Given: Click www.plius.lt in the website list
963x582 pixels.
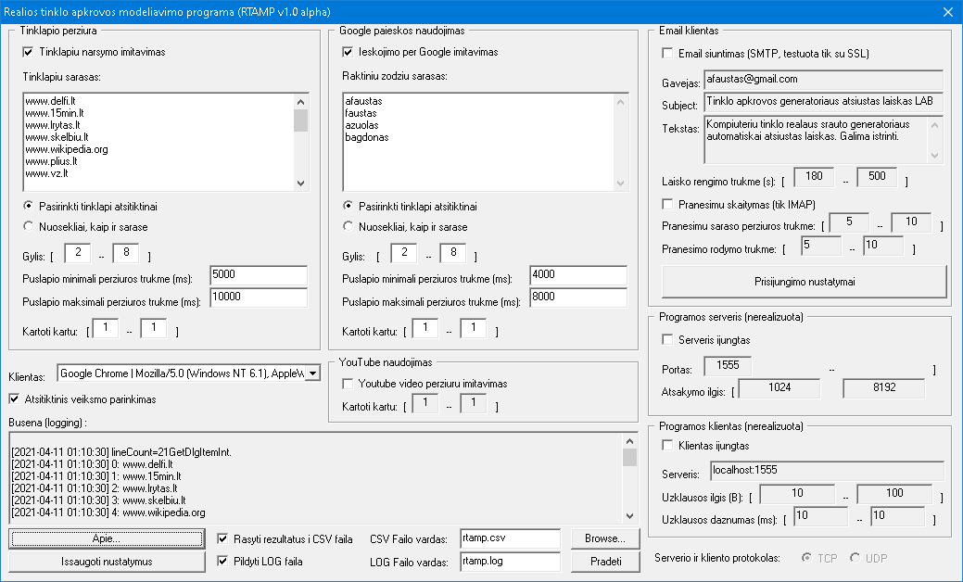Looking at the screenshot, I should tap(52, 161).
